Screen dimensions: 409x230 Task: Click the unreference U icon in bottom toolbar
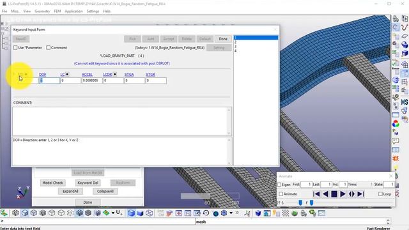(119, 213)
